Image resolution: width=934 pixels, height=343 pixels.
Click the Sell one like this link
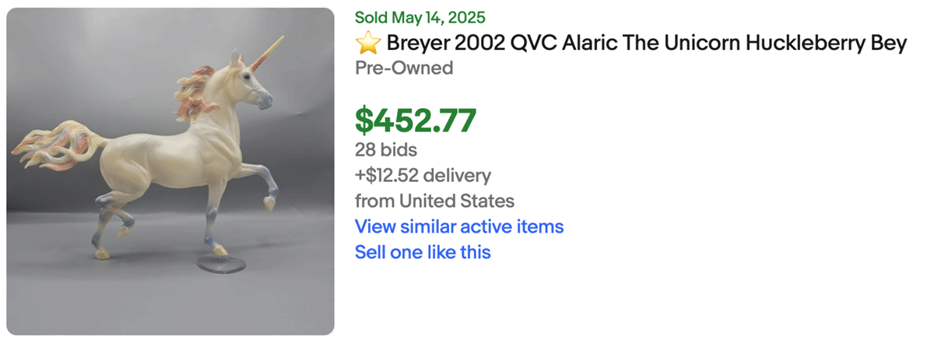tap(423, 252)
